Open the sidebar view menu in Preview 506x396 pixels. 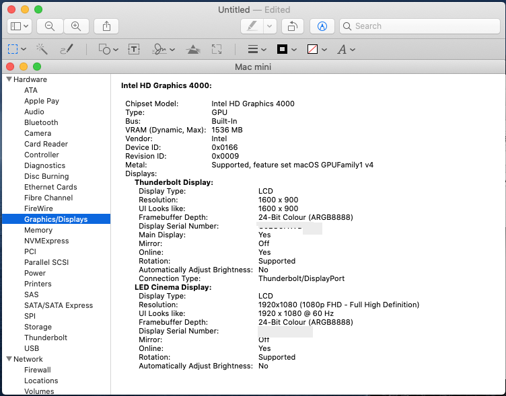pyautogui.click(x=20, y=26)
